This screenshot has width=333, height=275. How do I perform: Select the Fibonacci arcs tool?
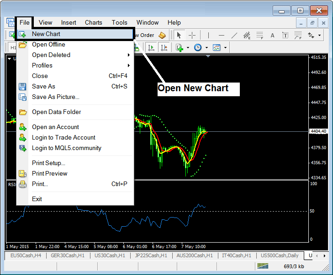(298, 35)
